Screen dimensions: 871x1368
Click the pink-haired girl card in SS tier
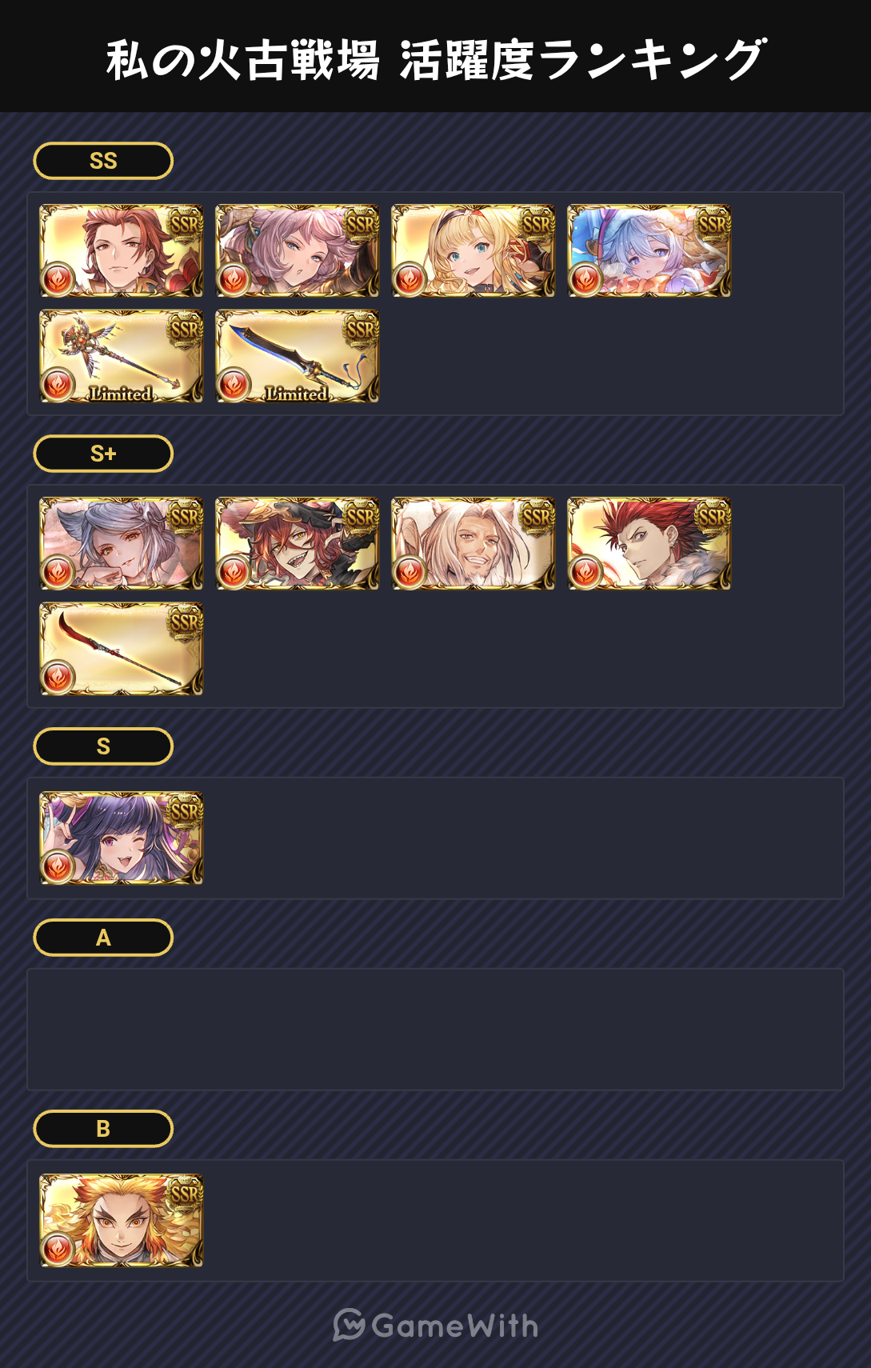click(x=298, y=251)
